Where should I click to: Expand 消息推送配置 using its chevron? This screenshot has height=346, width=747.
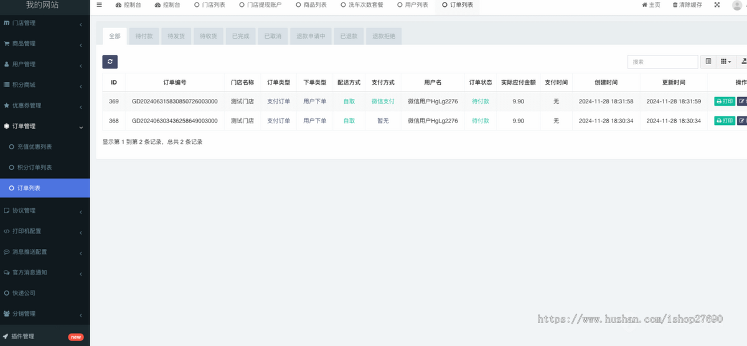[81, 252]
